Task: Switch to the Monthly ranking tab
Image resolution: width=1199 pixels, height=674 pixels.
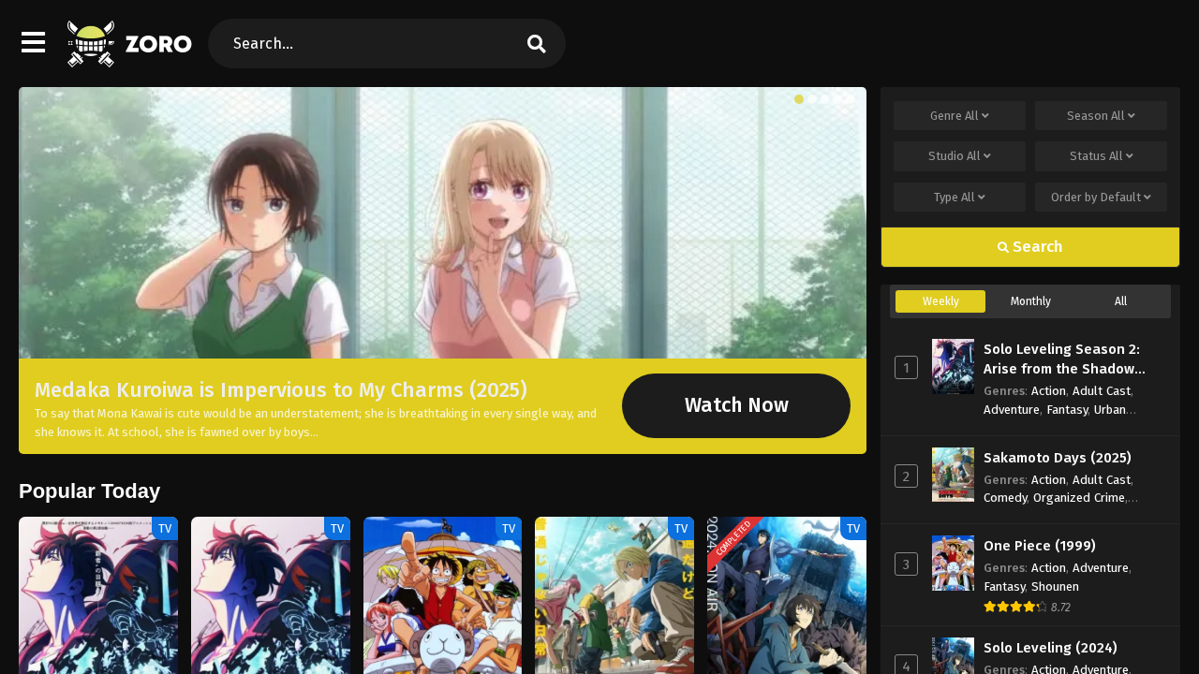Action: pos(1030,301)
